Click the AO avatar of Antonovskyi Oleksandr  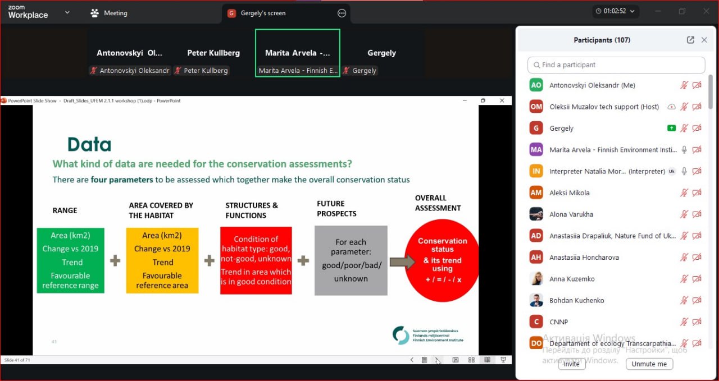536,85
